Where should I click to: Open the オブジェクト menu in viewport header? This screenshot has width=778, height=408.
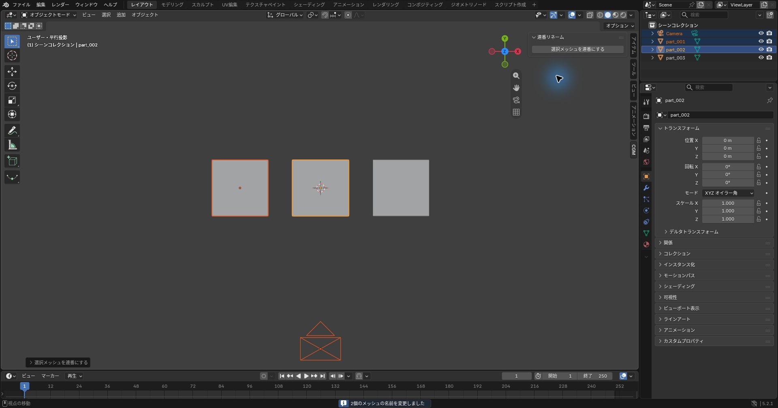(145, 15)
